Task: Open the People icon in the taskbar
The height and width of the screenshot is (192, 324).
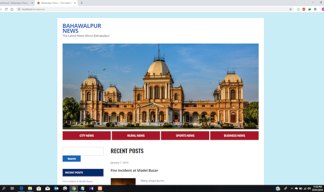Action: point(286,188)
